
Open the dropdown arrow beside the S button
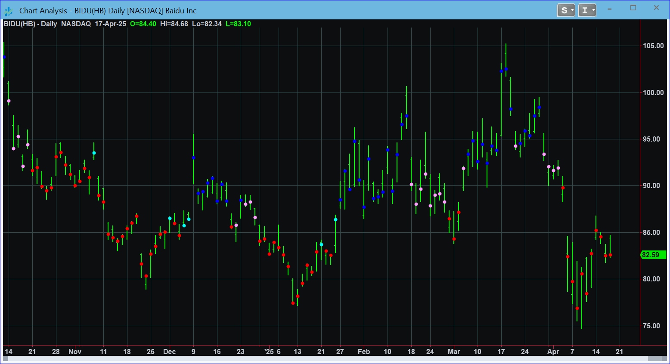point(572,10)
